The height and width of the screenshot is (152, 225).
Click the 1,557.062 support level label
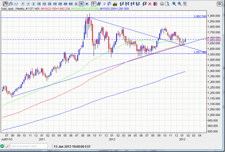click(x=200, y=52)
